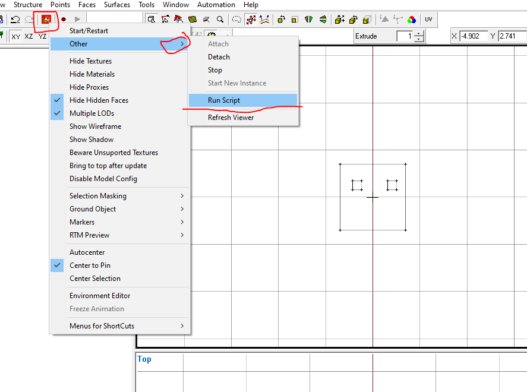Switch to the XZ view button
This screenshot has height=392, width=527.
point(29,37)
